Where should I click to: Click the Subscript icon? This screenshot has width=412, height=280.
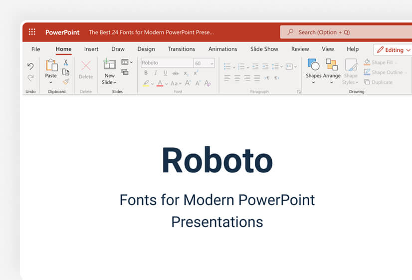pyautogui.click(x=186, y=73)
